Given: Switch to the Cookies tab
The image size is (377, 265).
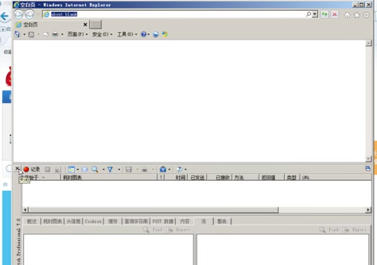Looking at the screenshot, I should pyautogui.click(x=93, y=222).
